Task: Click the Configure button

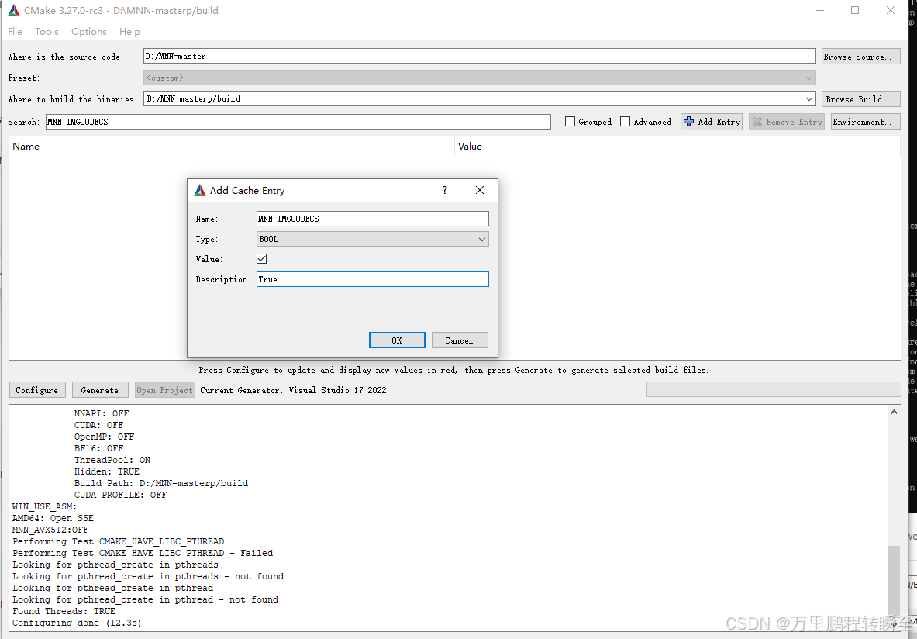Action: coord(37,390)
